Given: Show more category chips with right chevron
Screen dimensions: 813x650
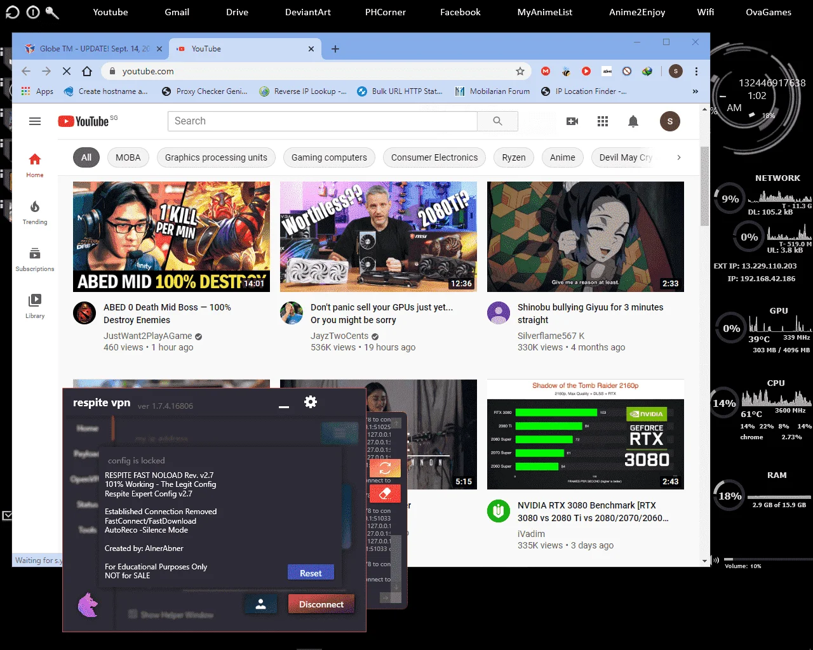Looking at the screenshot, I should (x=679, y=157).
